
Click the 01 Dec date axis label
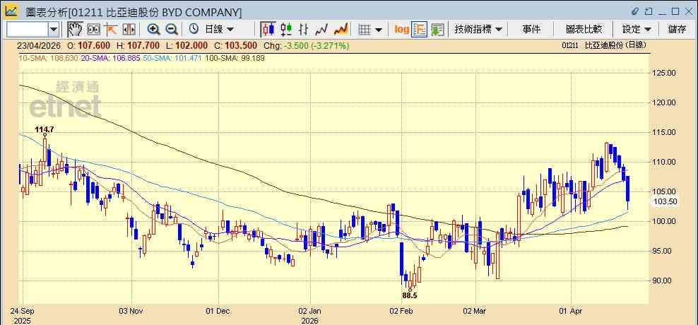click(x=218, y=311)
